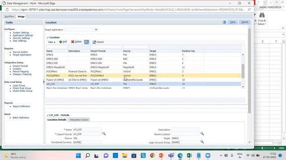The image size is (286, 160).
Task: Switch to Excel on the taskbar
Action: (x=189, y=156)
